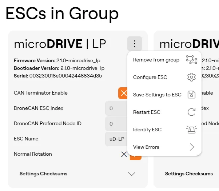Click the Configure ESC gear icon
This screenshot has height=191, width=219.
pos(191,77)
